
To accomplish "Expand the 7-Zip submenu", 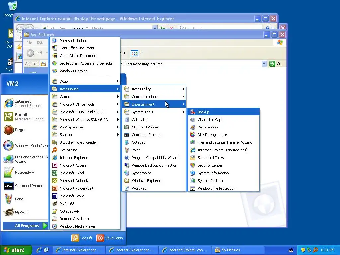I will [x=85, y=81].
